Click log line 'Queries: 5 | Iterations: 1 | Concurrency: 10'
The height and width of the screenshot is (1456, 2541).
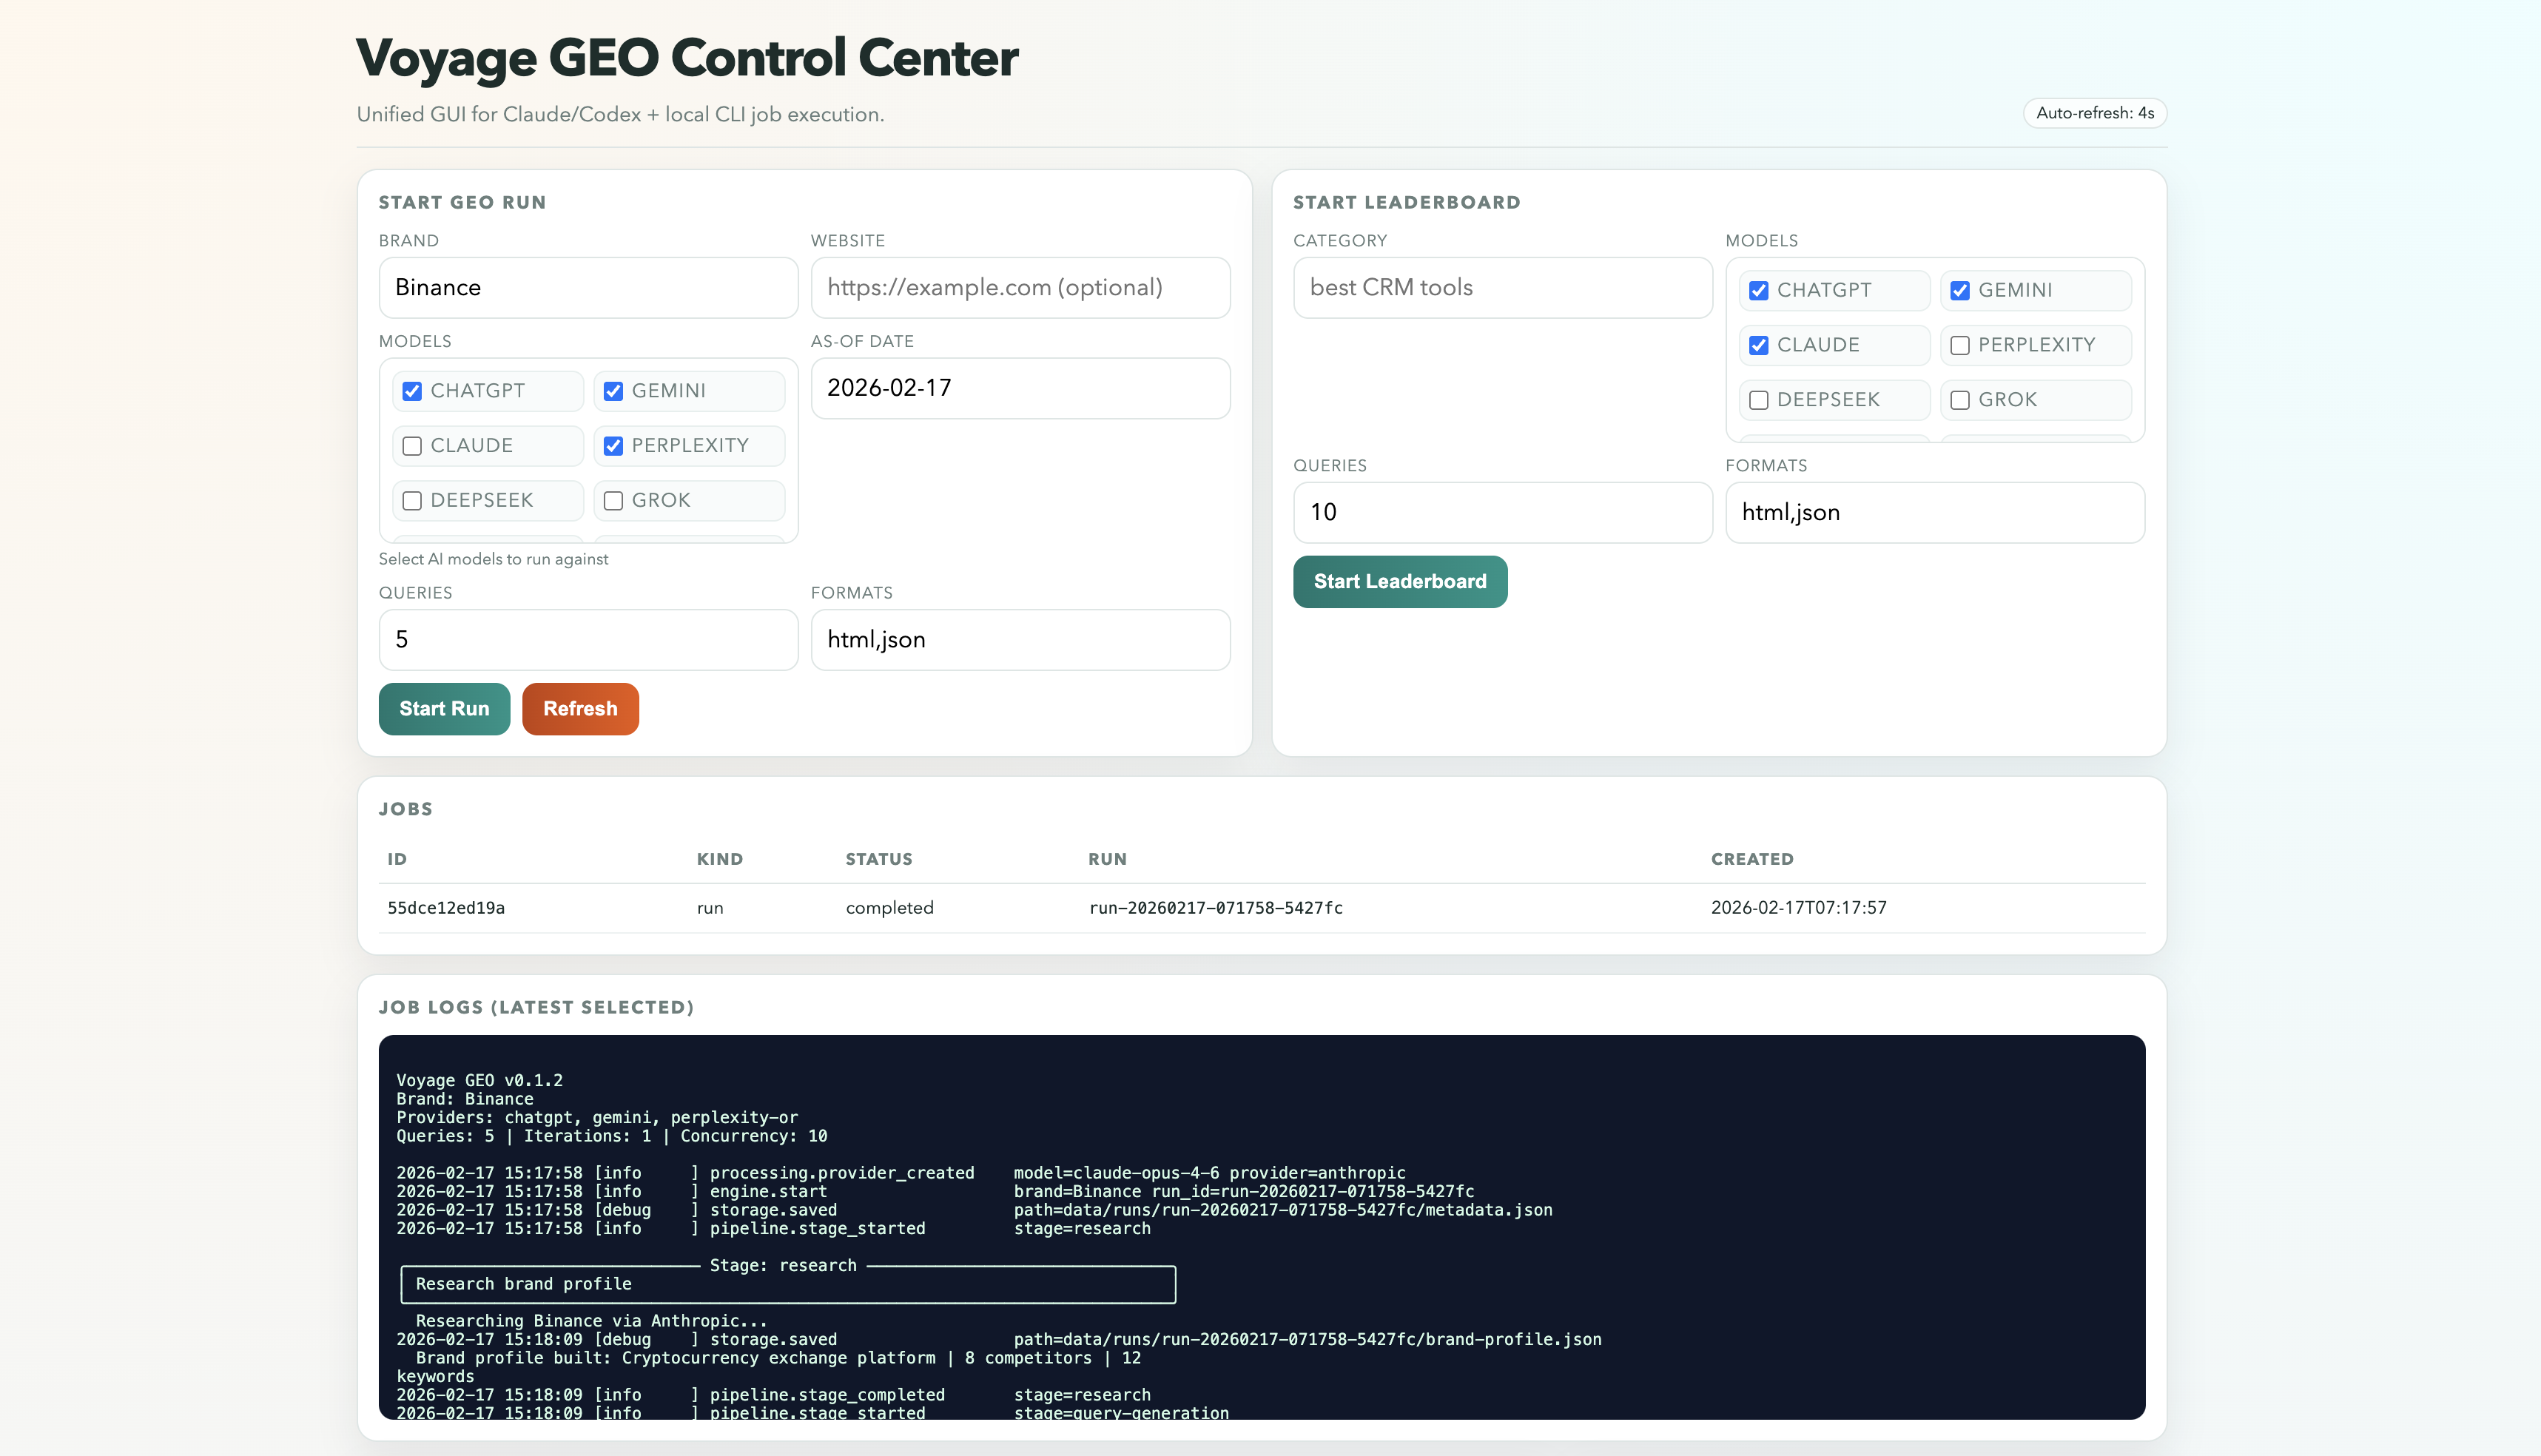click(x=611, y=1136)
